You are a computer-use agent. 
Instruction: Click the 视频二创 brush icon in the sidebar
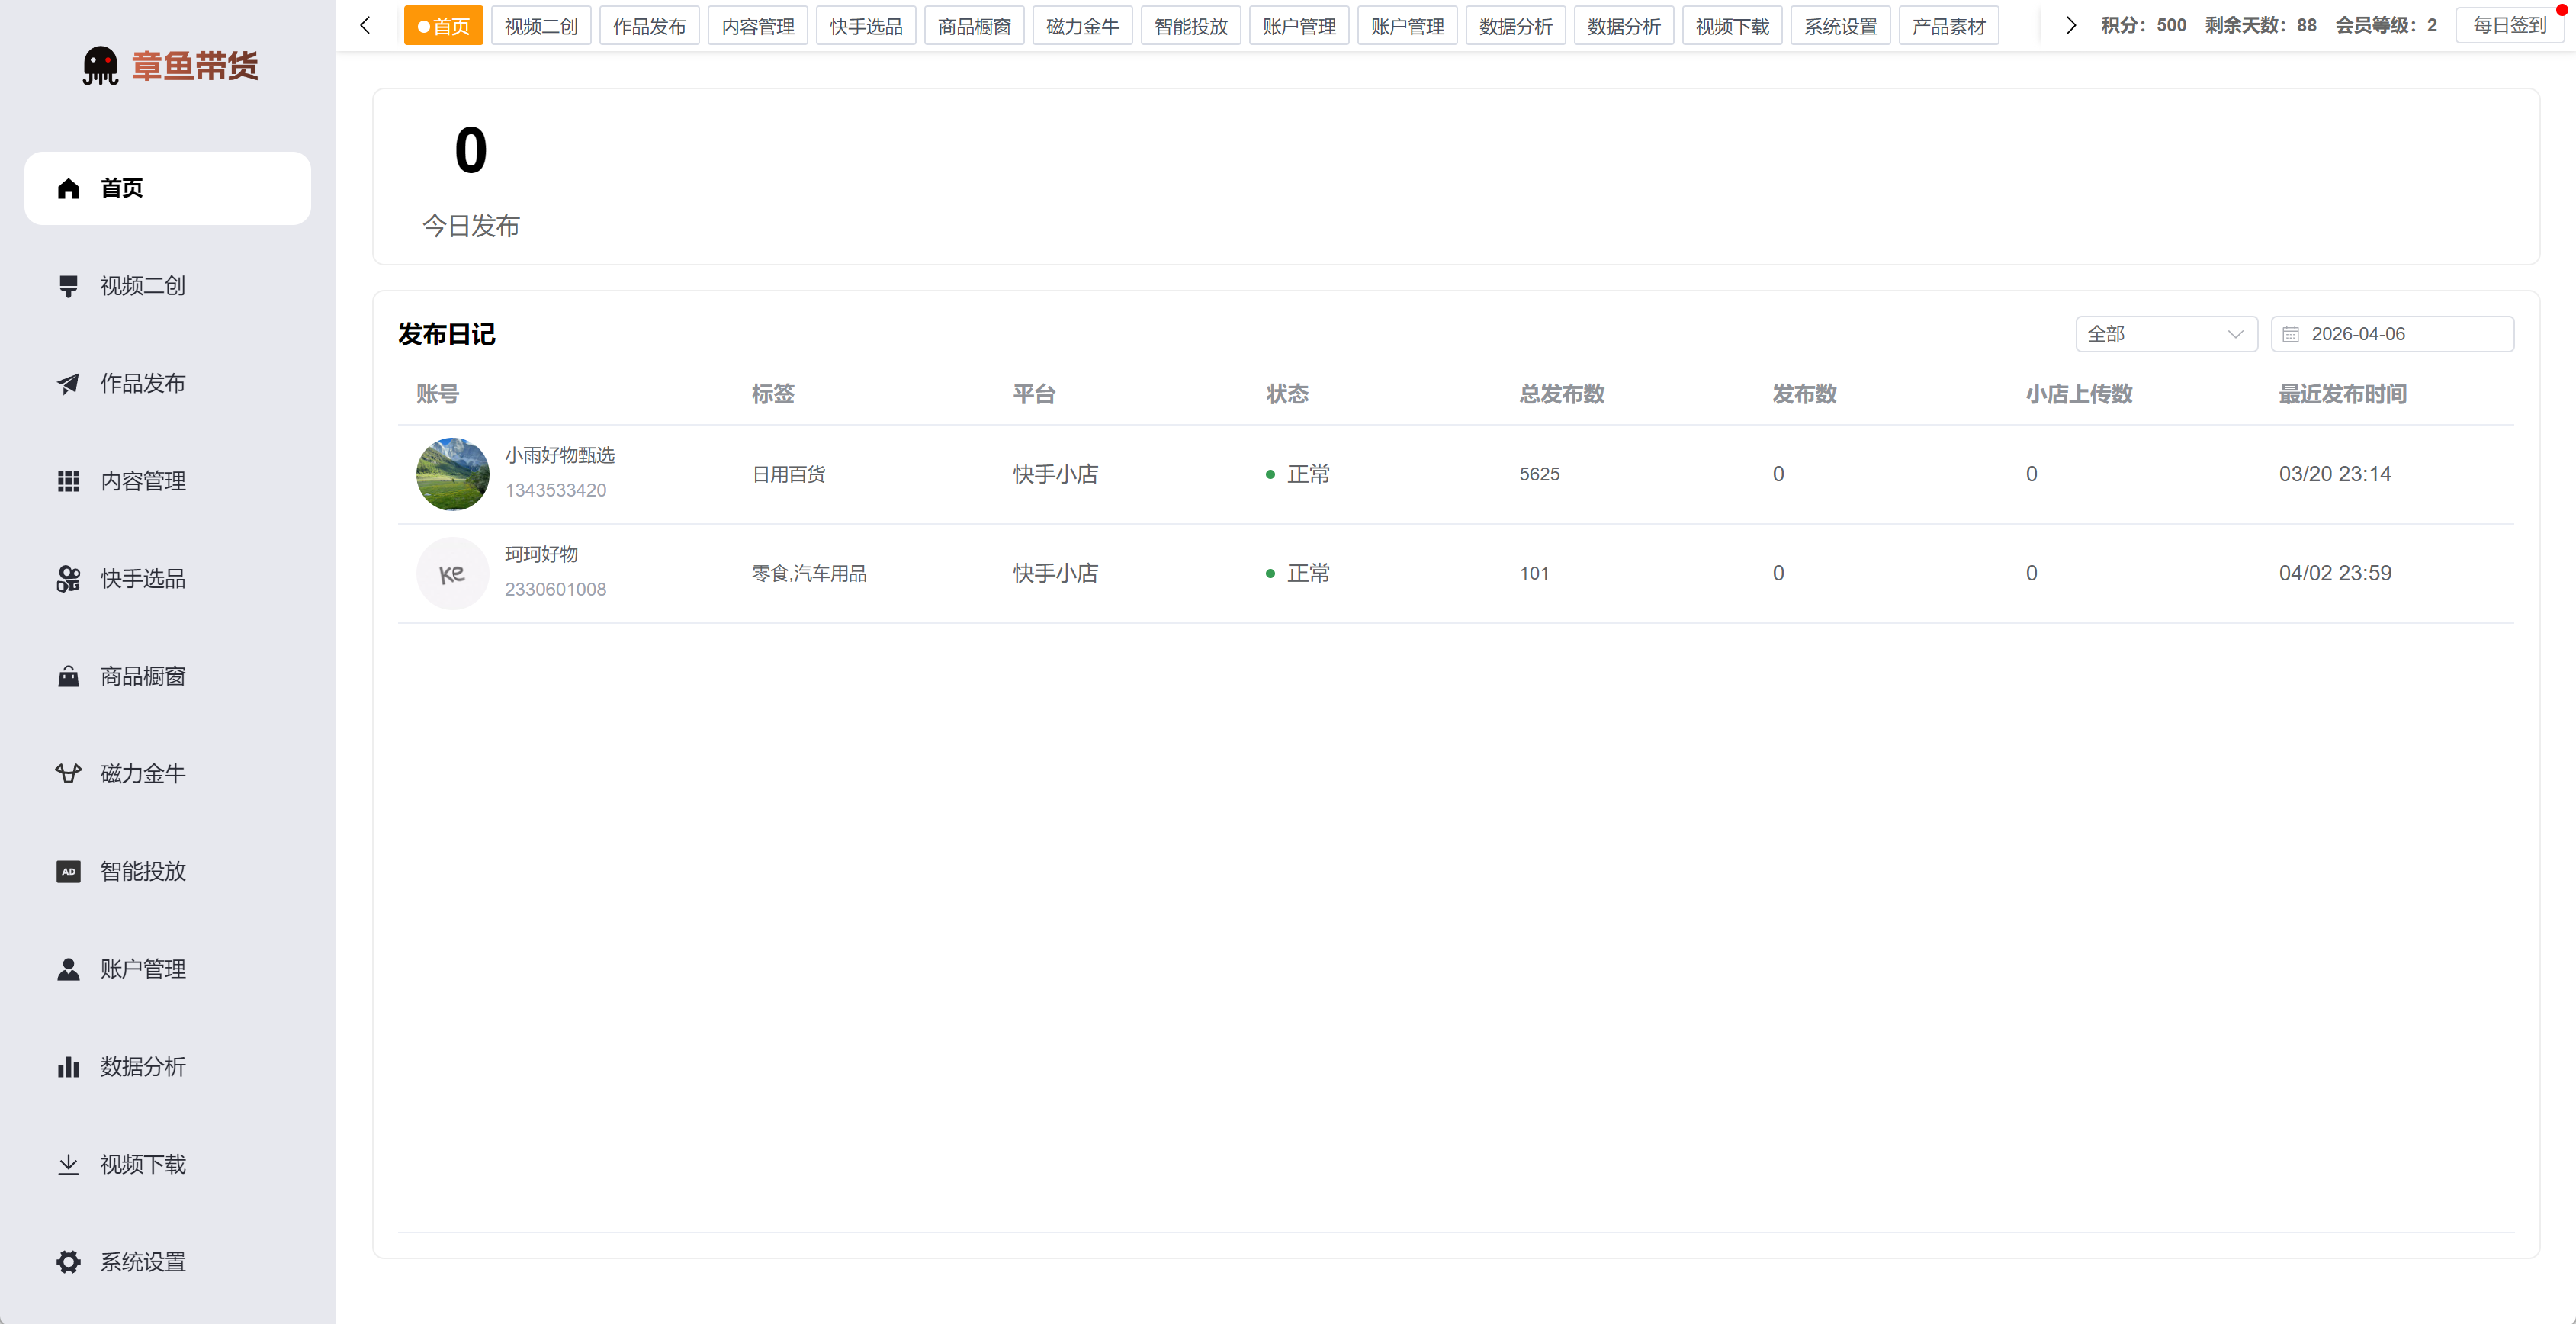click(x=68, y=286)
